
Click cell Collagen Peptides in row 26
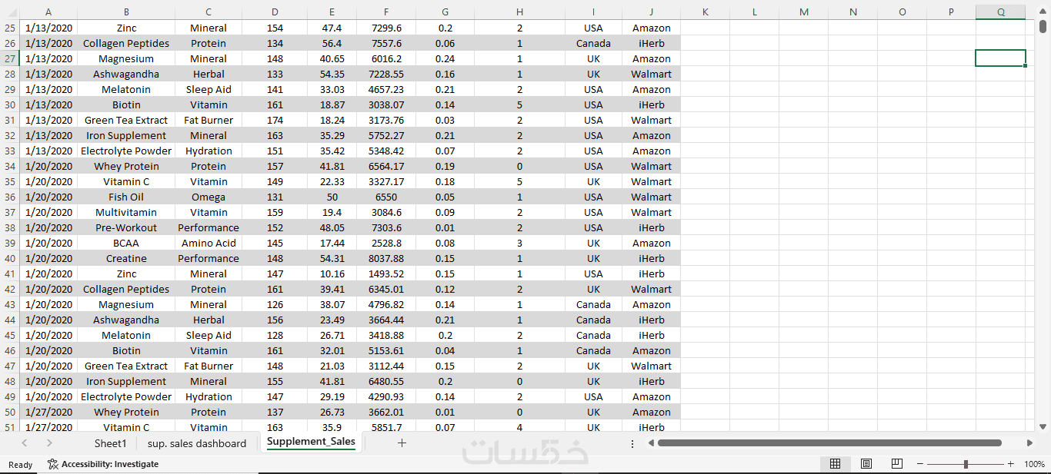pyautogui.click(x=126, y=43)
